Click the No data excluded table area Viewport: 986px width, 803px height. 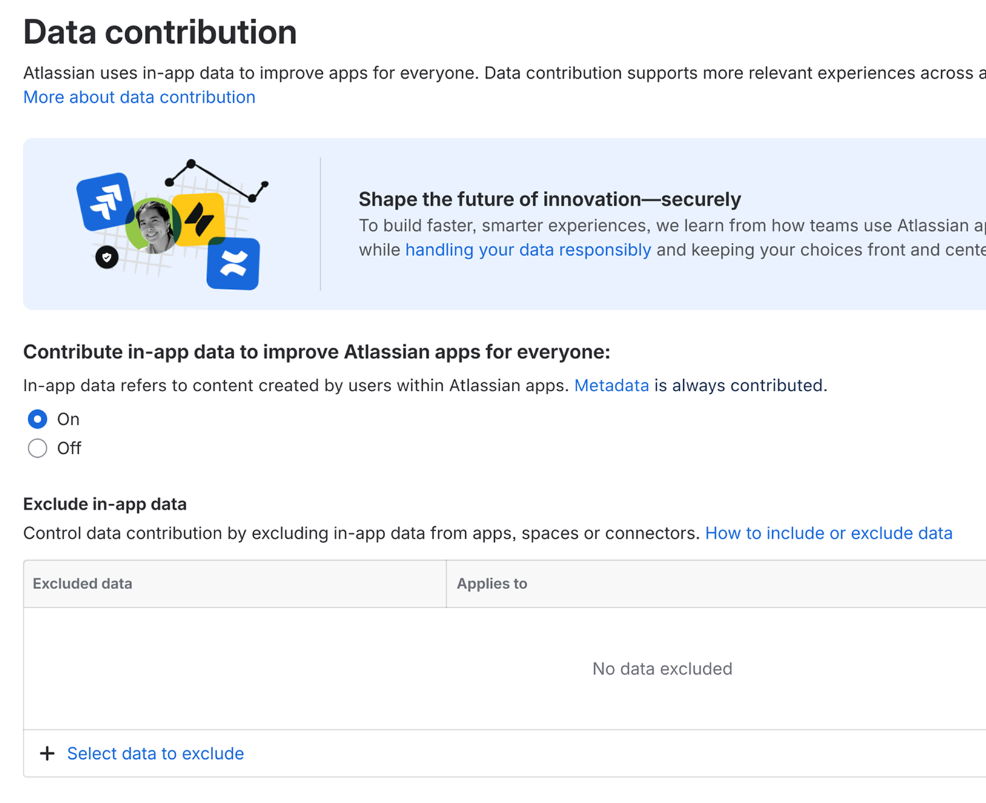tap(662, 669)
